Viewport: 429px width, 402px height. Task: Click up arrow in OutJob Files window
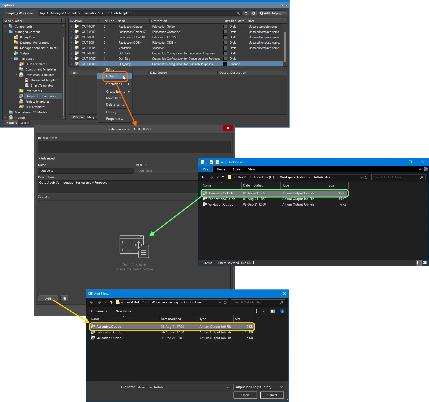click(x=223, y=177)
